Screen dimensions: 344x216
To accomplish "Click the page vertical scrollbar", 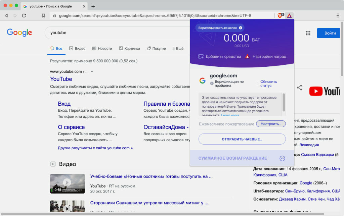I will (x=342, y=49).
